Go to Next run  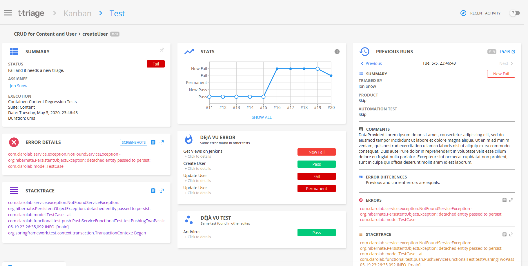(506, 63)
